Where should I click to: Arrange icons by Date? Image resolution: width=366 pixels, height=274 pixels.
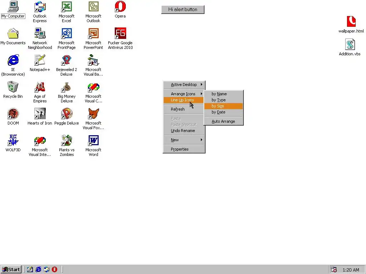pos(224,112)
